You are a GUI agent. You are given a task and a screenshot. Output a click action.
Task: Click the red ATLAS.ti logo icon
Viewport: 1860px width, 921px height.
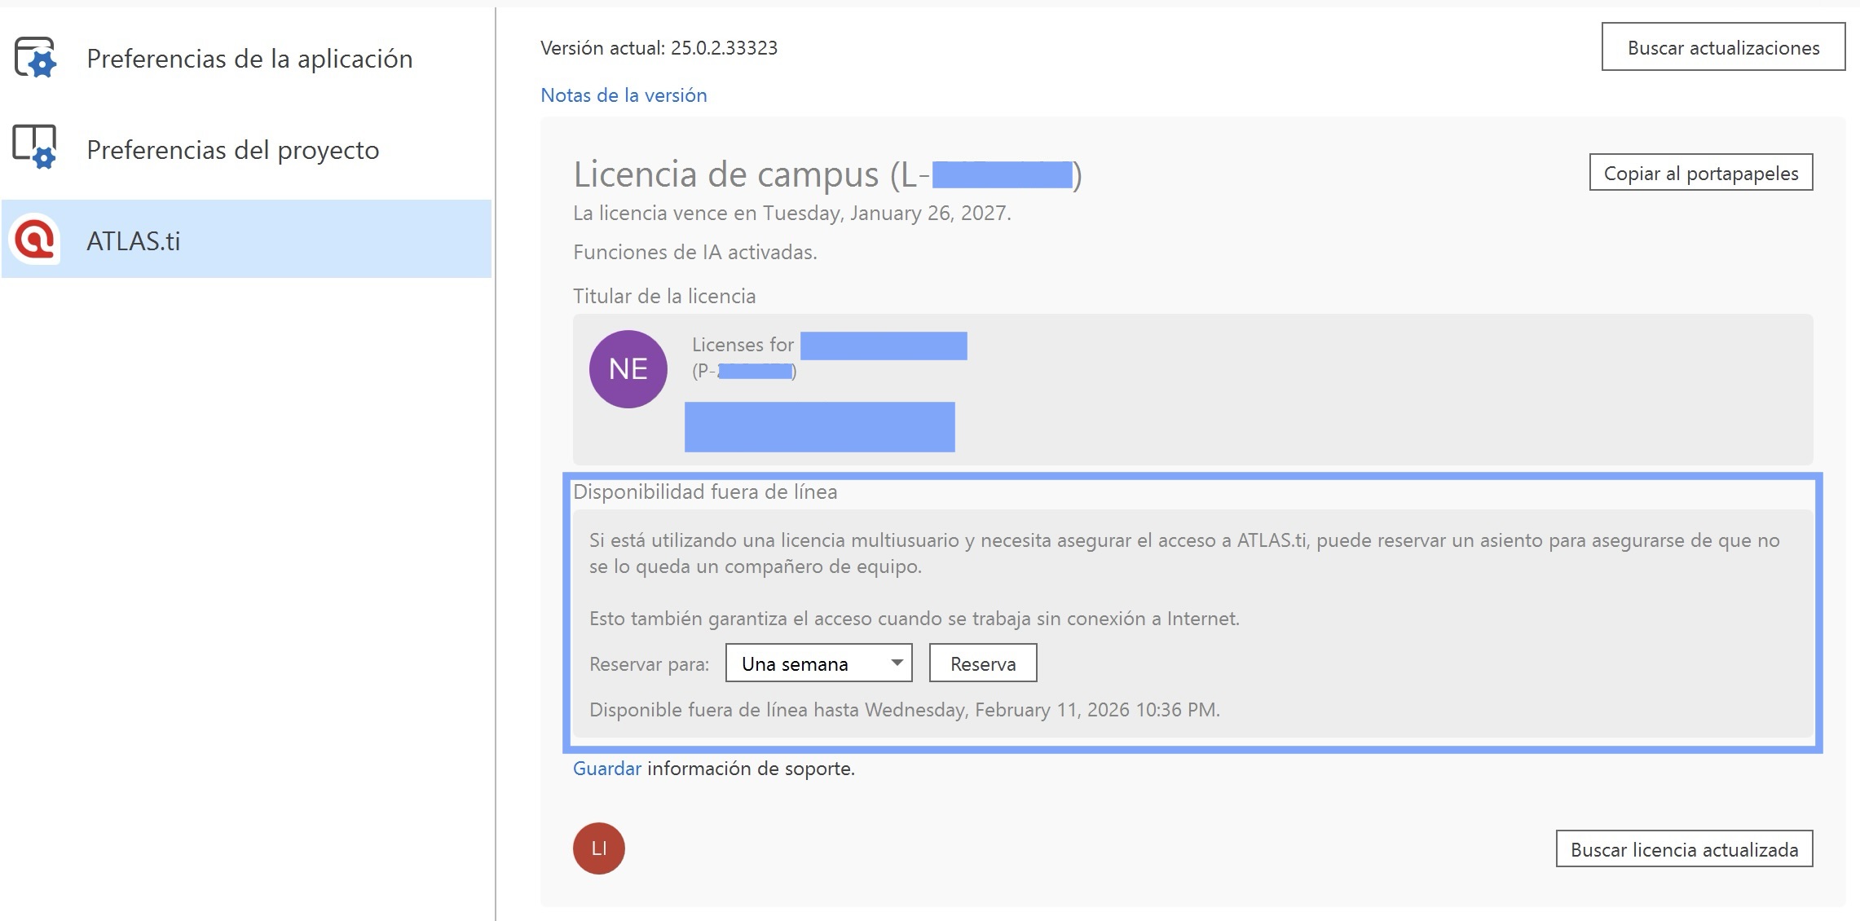point(35,240)
